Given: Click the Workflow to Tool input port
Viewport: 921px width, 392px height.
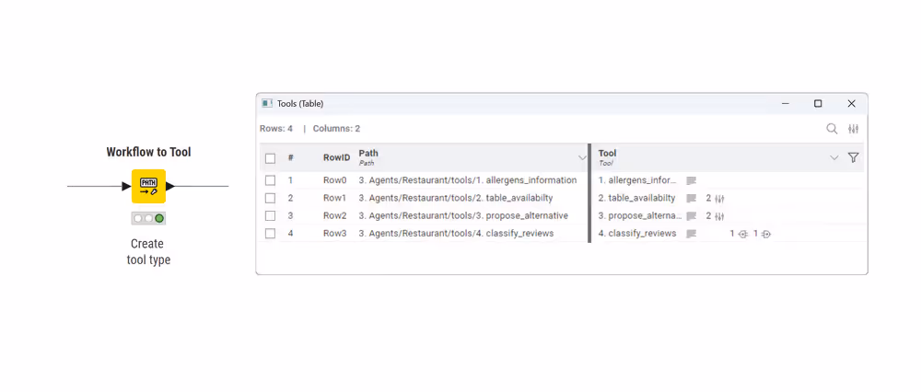Looking at the screenshot, I should click(126, 186).
